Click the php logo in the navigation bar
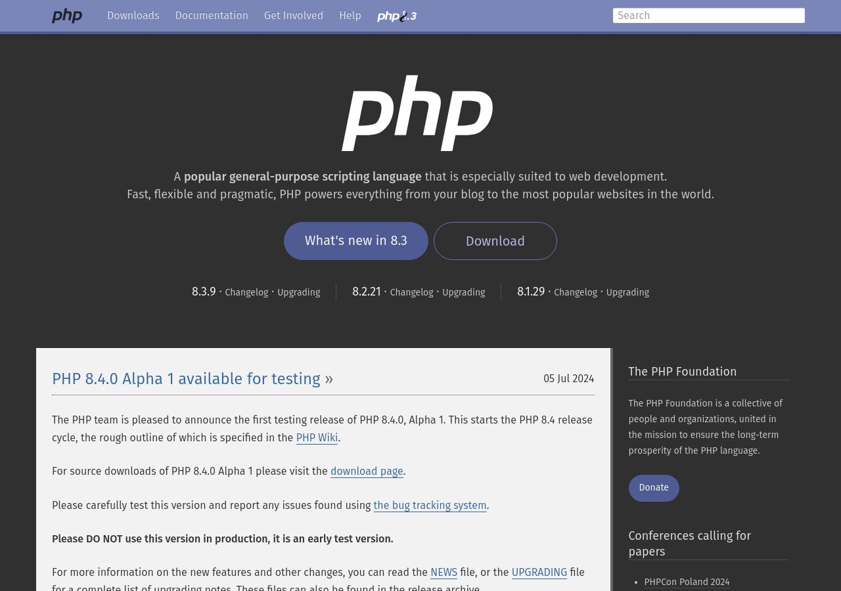Screen dimensions: 841x591 [67, 16]
